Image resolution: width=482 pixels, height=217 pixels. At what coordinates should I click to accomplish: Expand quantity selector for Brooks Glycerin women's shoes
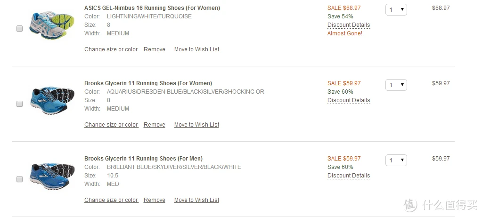pos(396,85)
